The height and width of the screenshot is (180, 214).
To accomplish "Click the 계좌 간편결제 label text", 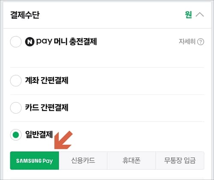I will [x=47, y=80].
